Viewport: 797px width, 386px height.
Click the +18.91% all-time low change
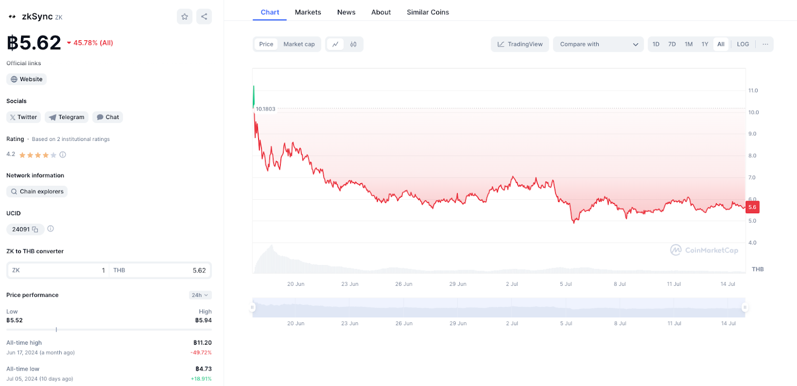tap(201, 379)
